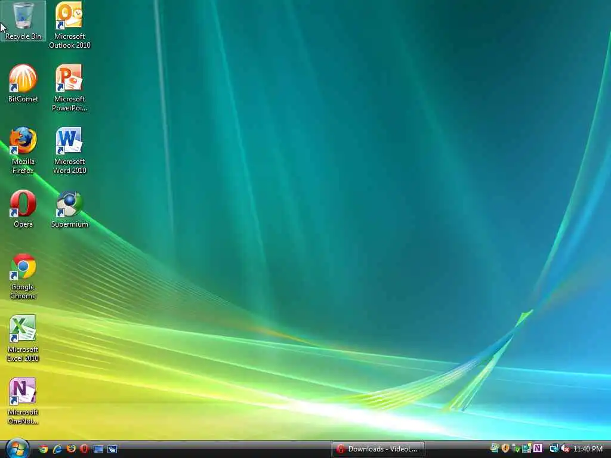Click the muted volume tray icon
611x458 pixels.
click(565, 448)
